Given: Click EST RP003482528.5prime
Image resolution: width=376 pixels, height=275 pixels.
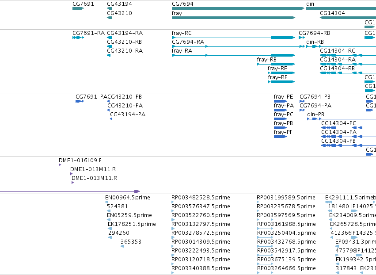Looking at the screenshot, I should [201, 198].
